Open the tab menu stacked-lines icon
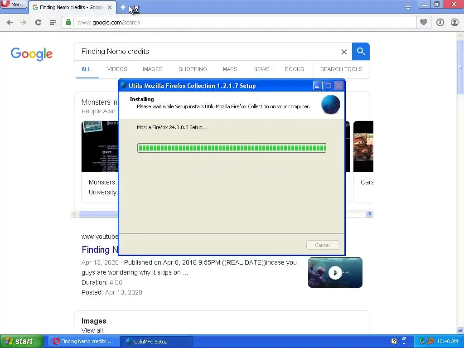Image resolution: width=464 pixels, height=348 pixels. coord(408,7)
